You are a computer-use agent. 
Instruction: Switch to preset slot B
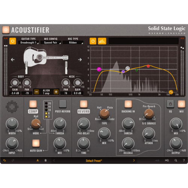45,161
